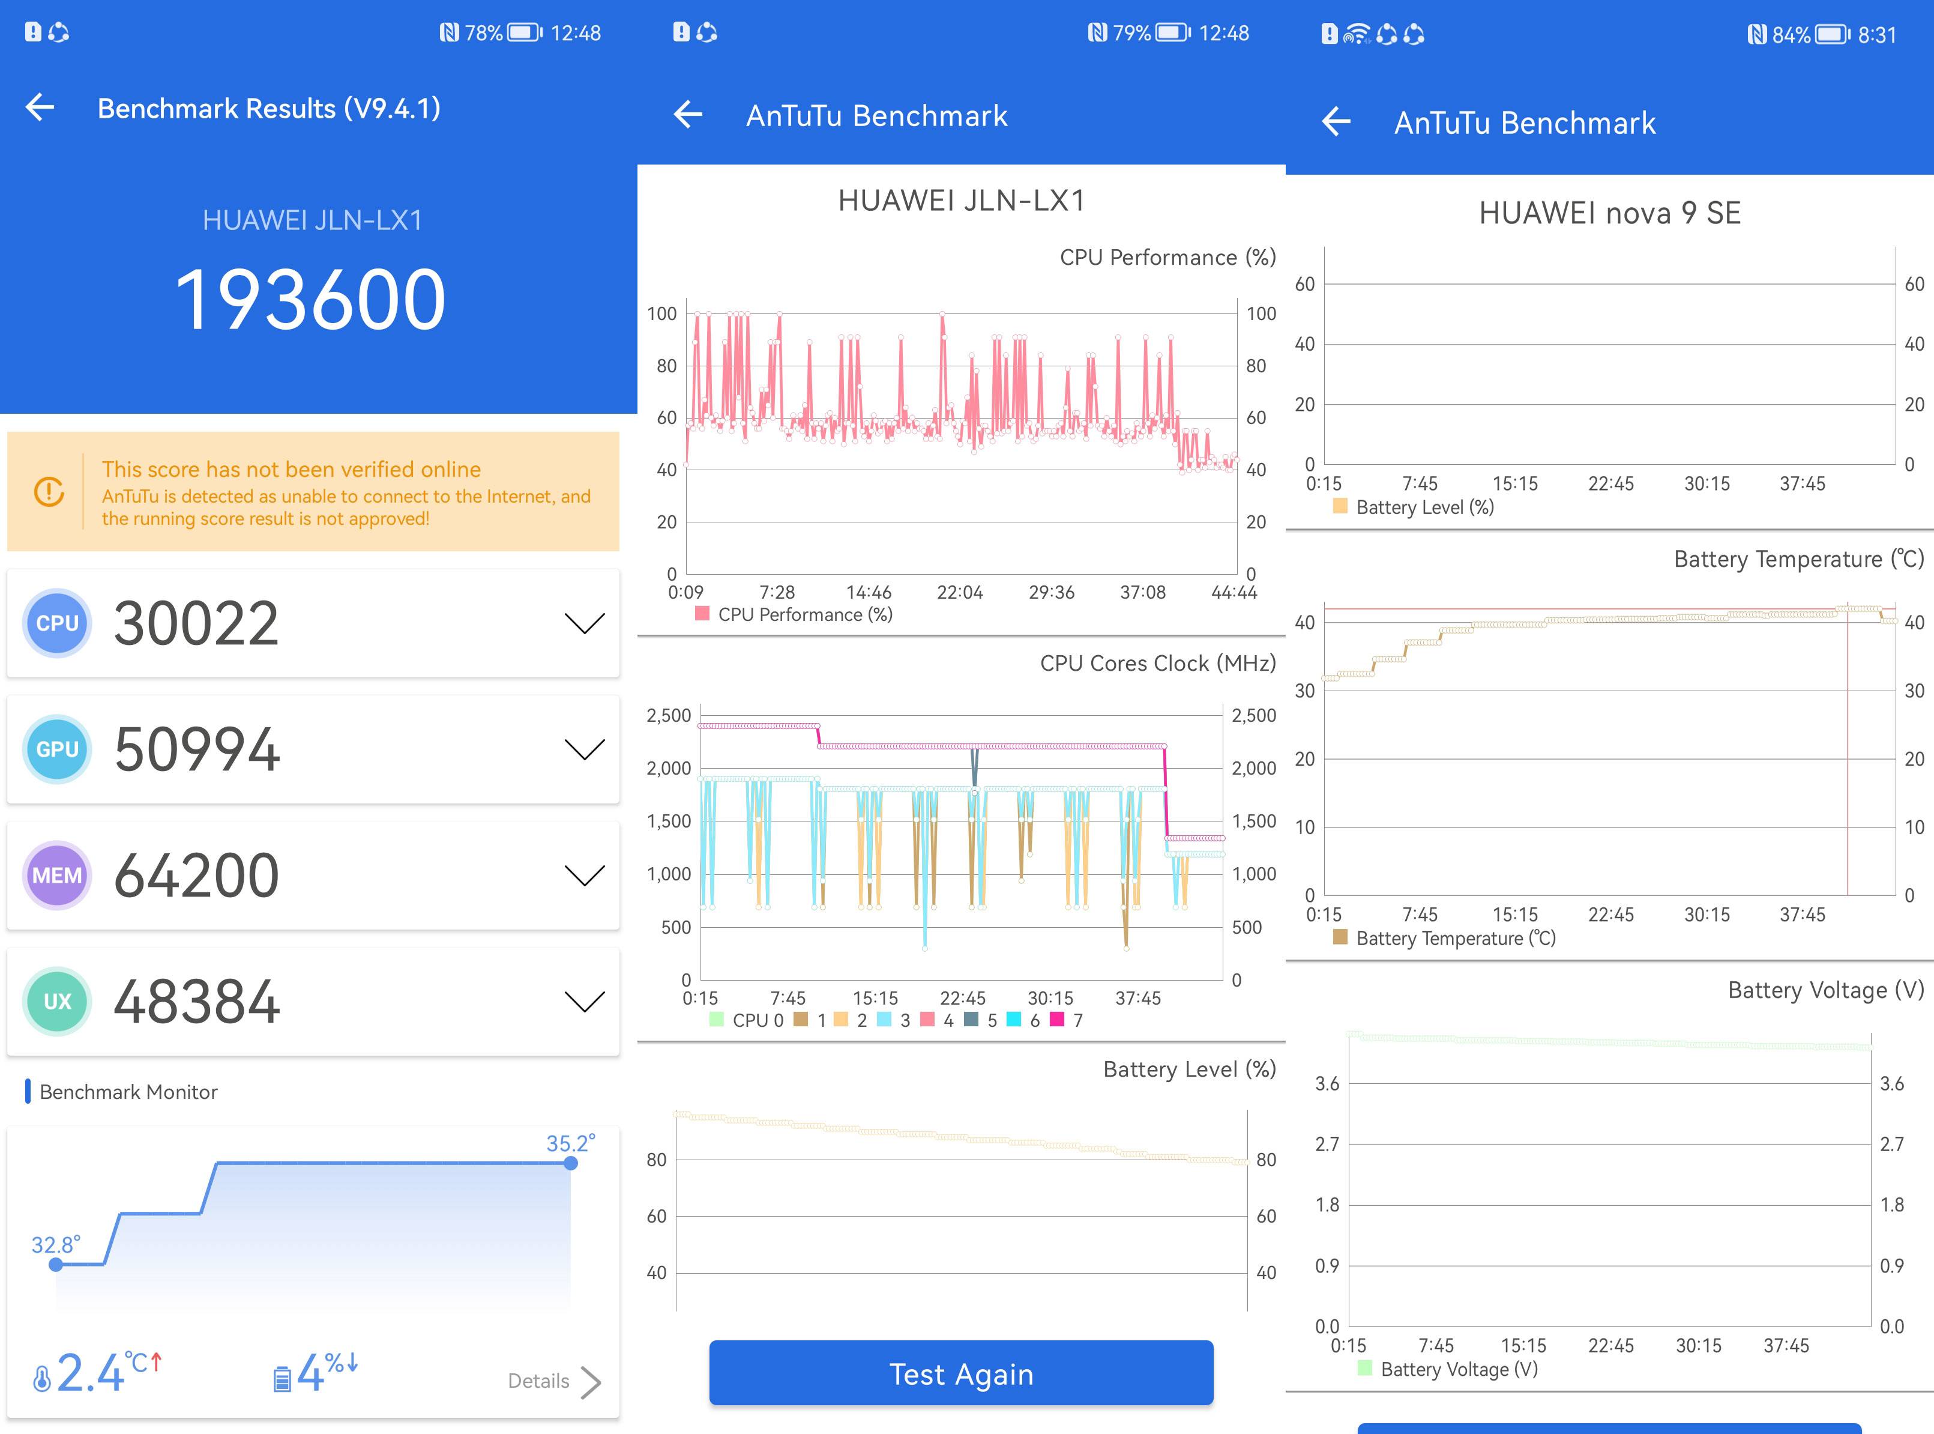Tap 44:44 time label on CPU performance chart
Image resolution: width=1934 pixels, height=1434 pixels.
pyautogui.click(x=1234, y=592)
